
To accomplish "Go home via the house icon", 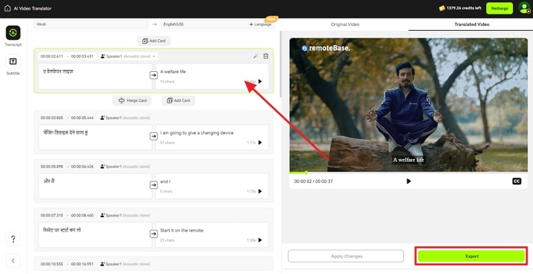I will [x=8, y=8].
